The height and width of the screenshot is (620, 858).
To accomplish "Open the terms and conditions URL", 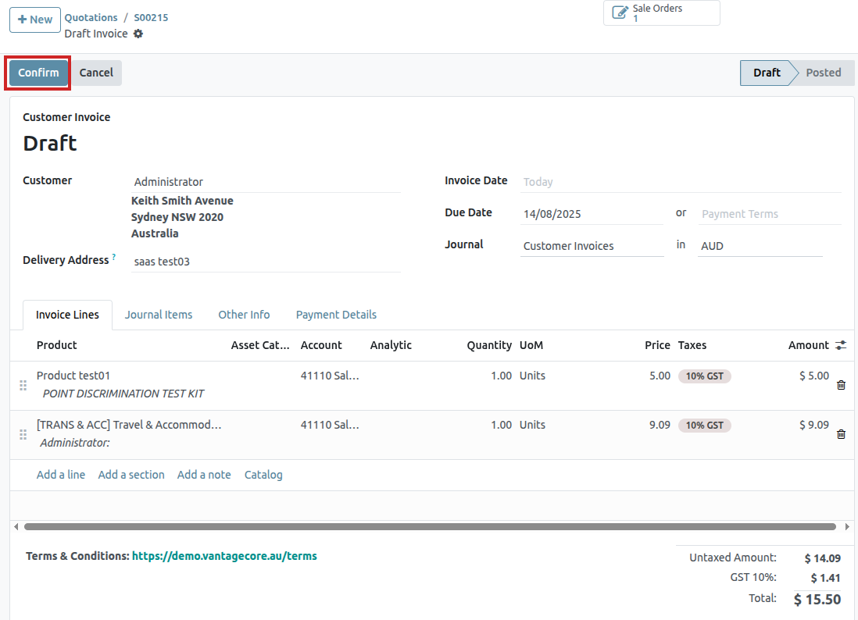I will click(x=224, y=556).
